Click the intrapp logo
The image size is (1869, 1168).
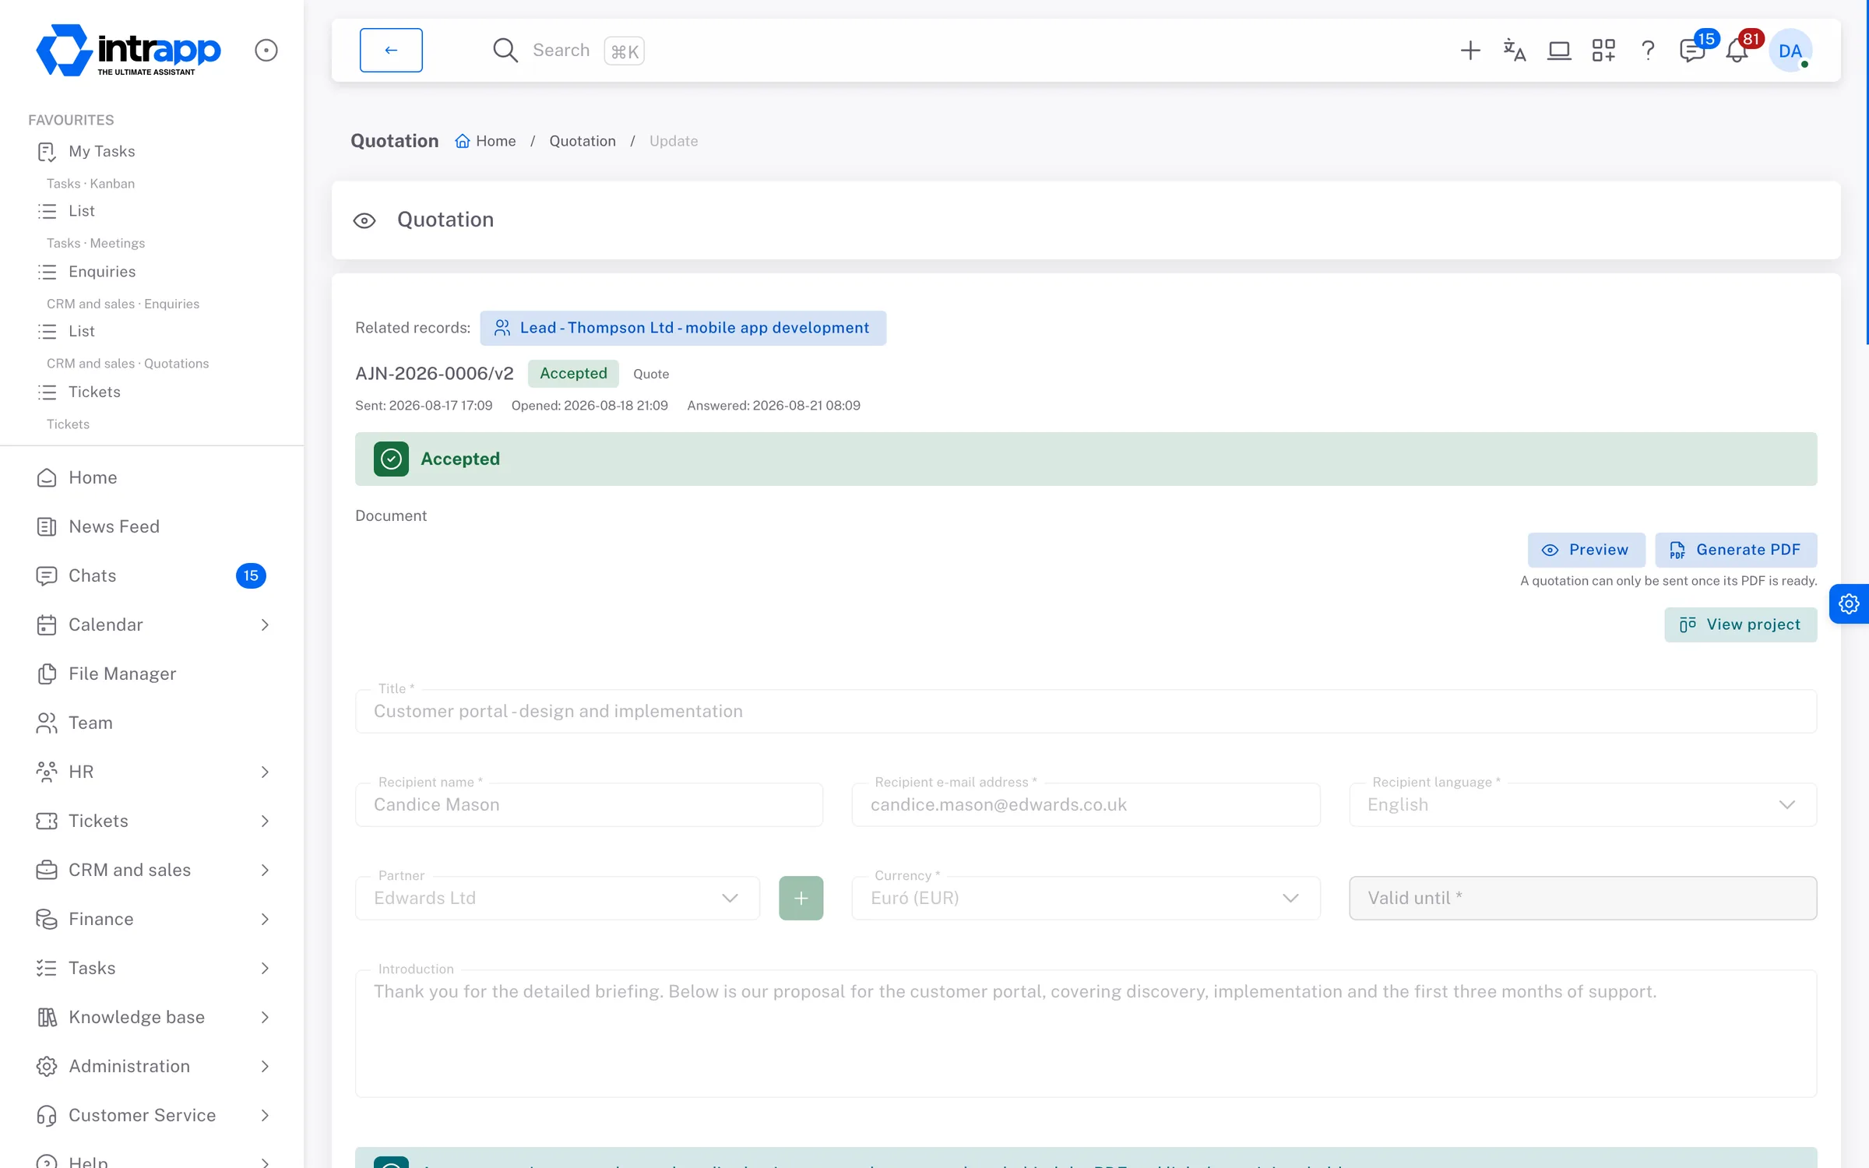click(128, 50)
